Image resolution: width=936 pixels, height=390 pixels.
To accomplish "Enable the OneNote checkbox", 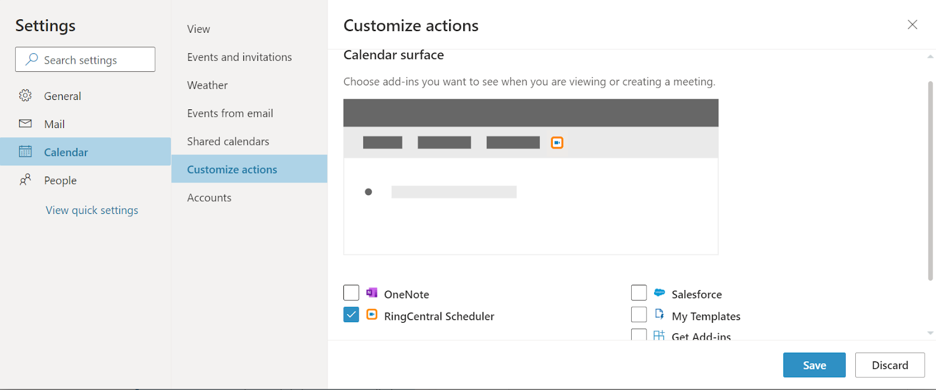I will 351,293.
